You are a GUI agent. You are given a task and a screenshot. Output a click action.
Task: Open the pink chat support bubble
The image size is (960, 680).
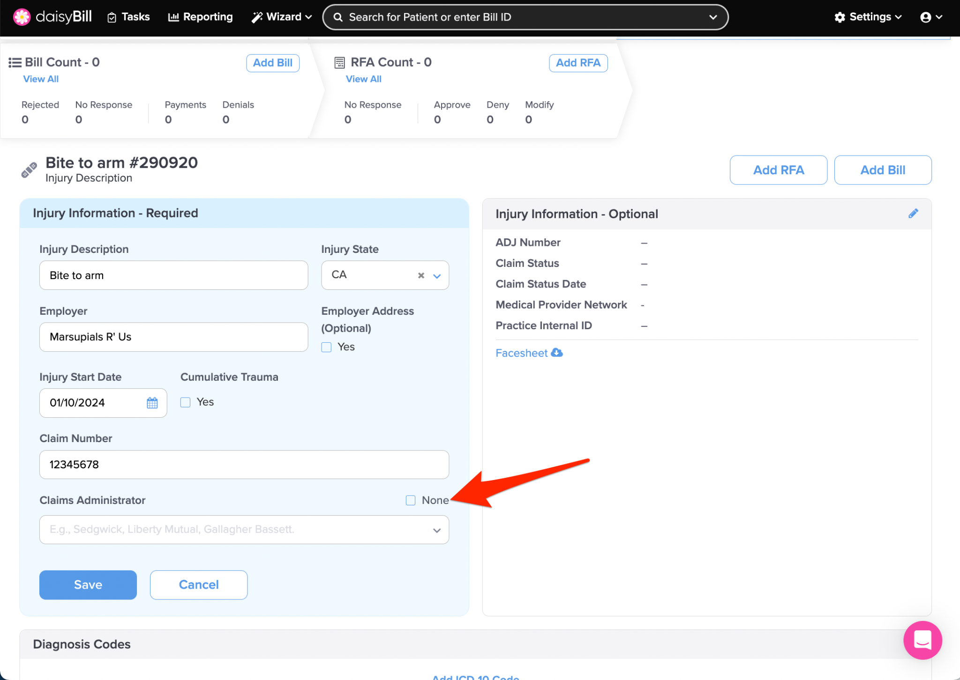coord(922,640)
